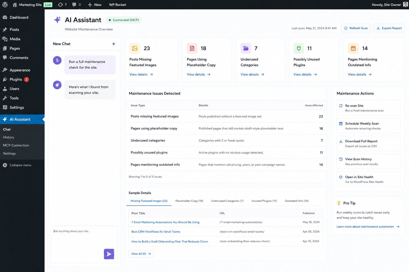Click the Download Full Report icon
Viewport: 409px width, 272px height.
click(341, 141)
